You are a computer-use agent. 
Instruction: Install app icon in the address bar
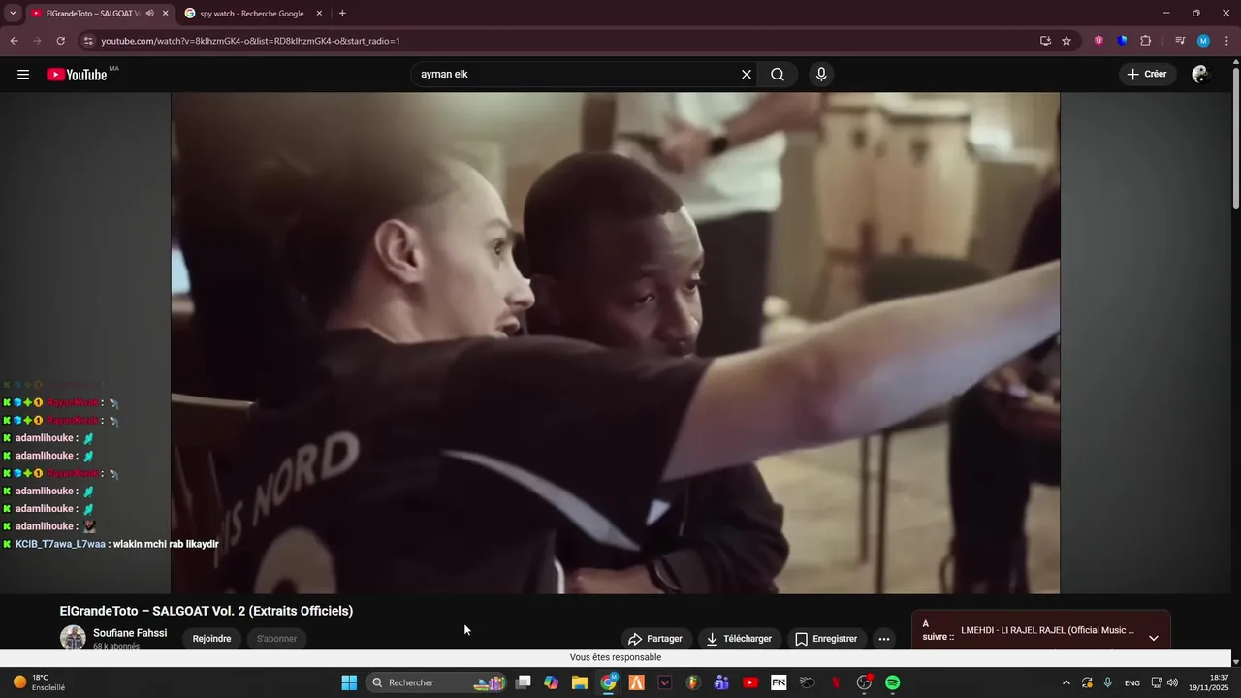[1045, 41]
